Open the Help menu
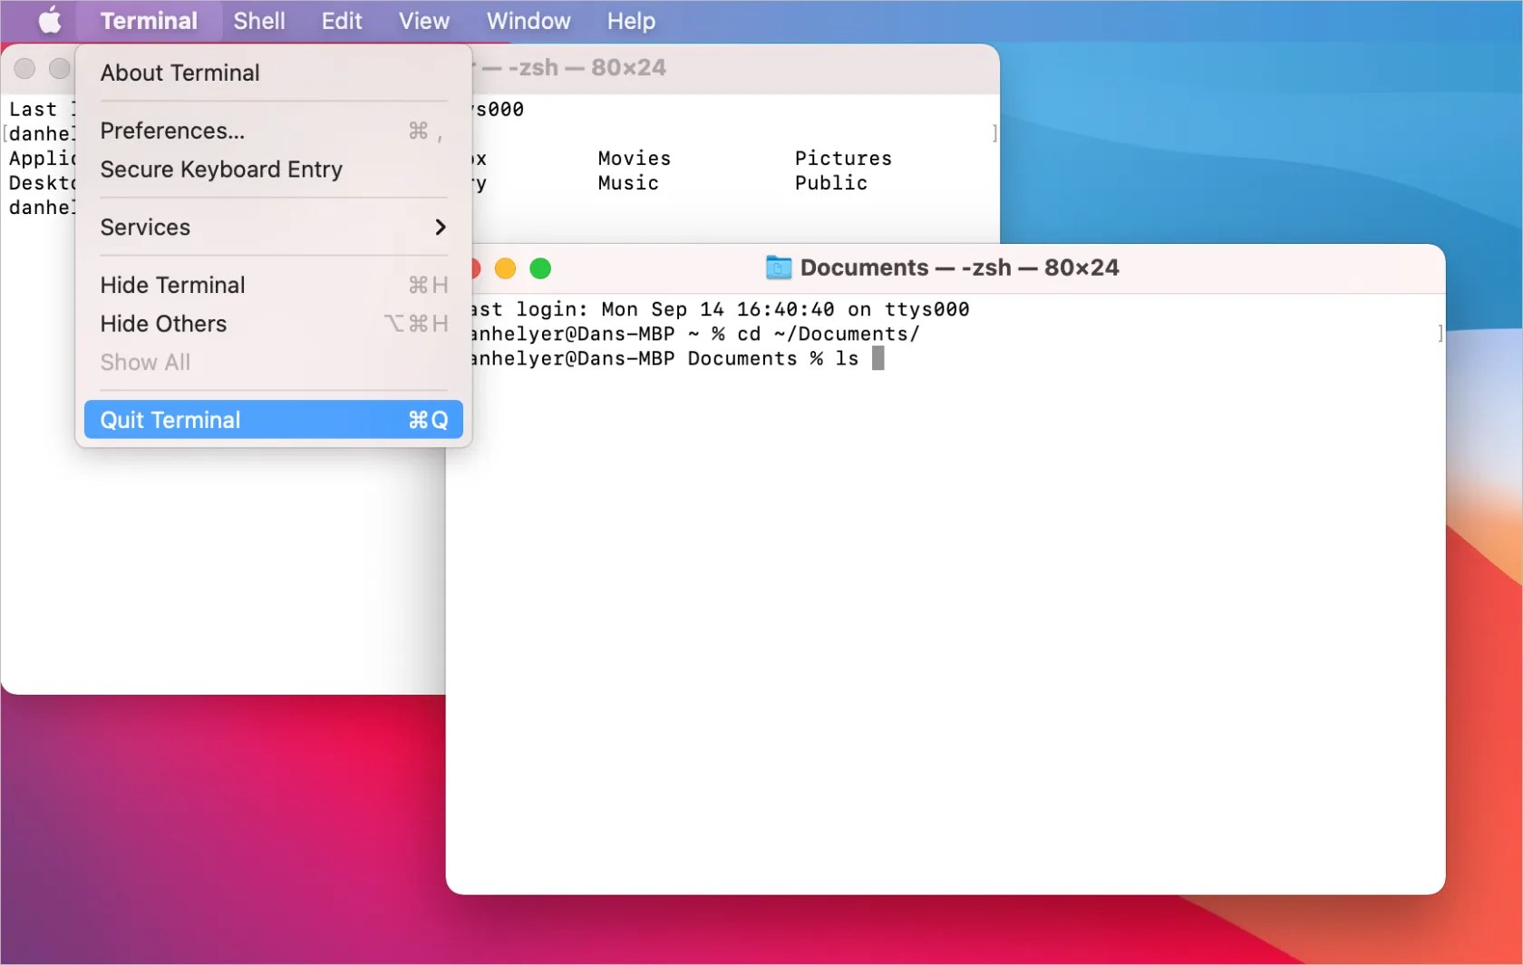 coord(630,20)
